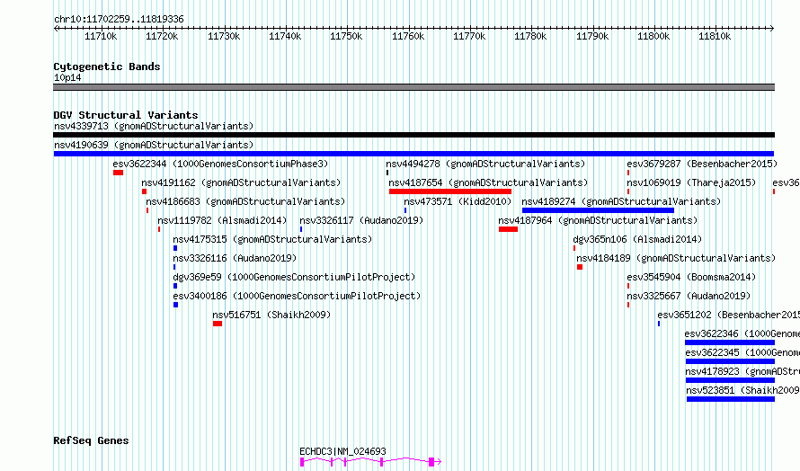Click the small blue nsv473571 variant marker
Screen dimensions: 800x471
pyautogui.click(x=405, y=210)
